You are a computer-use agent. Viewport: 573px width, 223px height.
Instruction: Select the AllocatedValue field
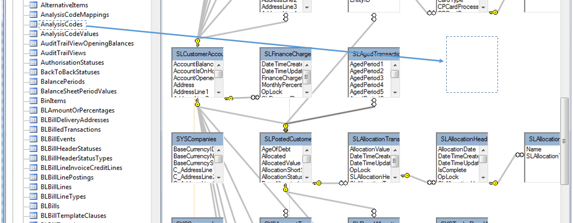(281, 163)
